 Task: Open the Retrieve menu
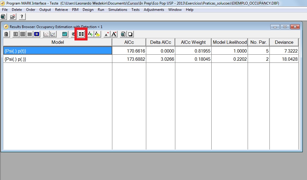click(61, 10)
